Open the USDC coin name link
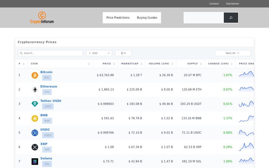The width and height of the screenshot is (269, 168). click(45, 130)
